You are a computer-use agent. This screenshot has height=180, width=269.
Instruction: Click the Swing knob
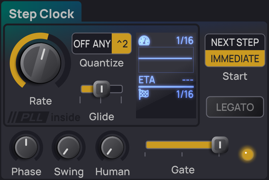click(x=69, y=147)
